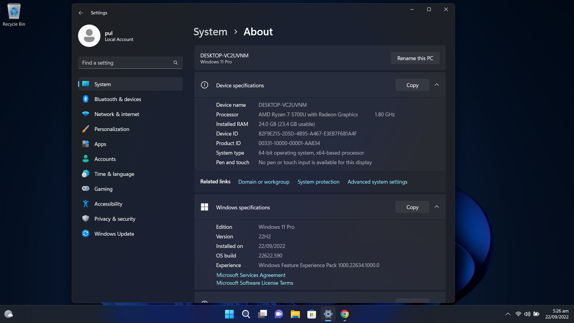Open File Explorer from taskbar

click(x=295, y=314)
